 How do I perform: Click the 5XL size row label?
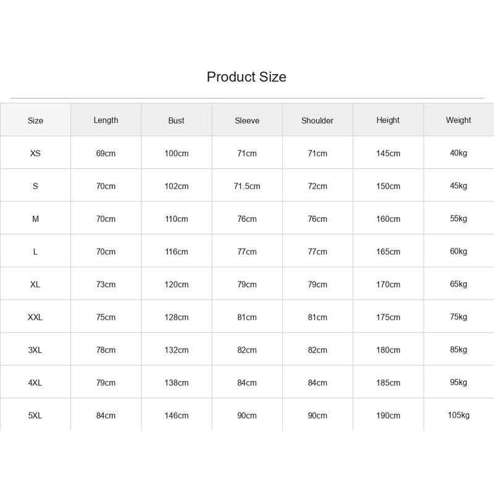point(35,415)
